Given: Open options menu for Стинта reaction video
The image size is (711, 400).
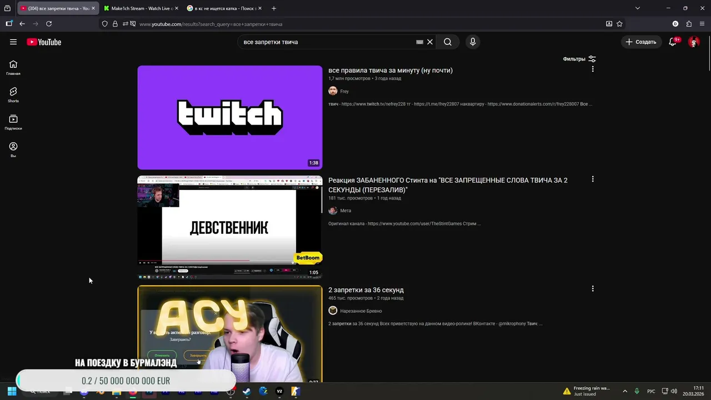Looking at the screenshot, I should 593,179.
